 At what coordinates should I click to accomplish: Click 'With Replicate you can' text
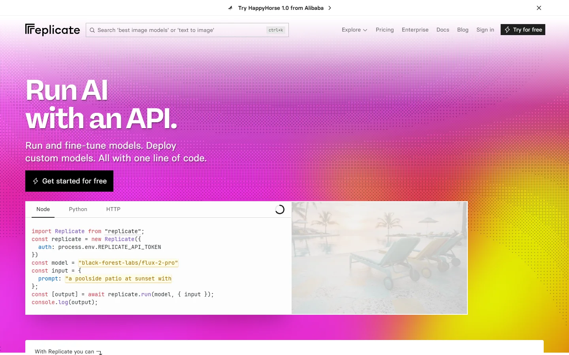tap(64, 351)
